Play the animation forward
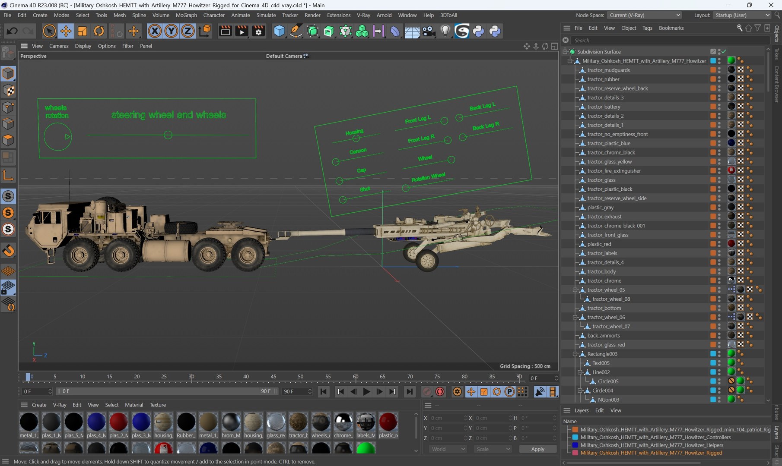Screen dimensions: 782x466 (366, 391)
